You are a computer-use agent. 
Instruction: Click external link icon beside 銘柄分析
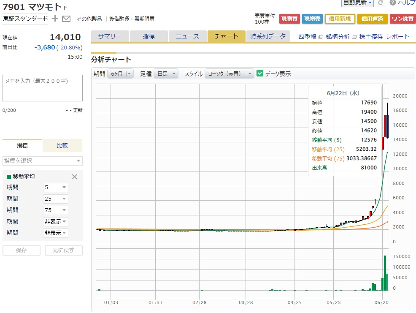point(354,37)
